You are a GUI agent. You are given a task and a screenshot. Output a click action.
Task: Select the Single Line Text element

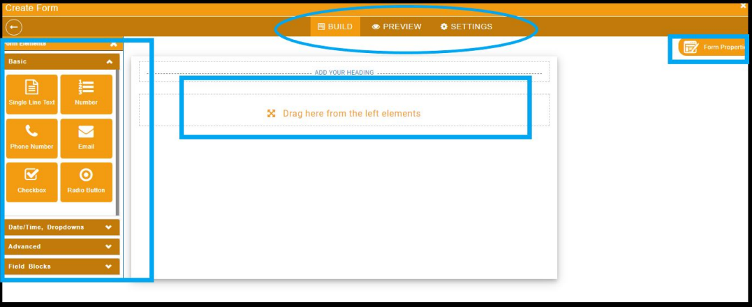click(31, 94)
